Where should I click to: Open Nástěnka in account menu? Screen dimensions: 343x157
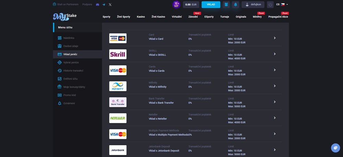[78, 38]
